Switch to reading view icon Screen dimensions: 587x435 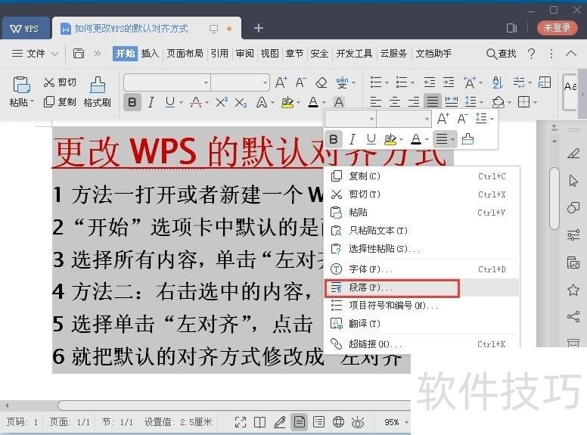pos(259,422)
